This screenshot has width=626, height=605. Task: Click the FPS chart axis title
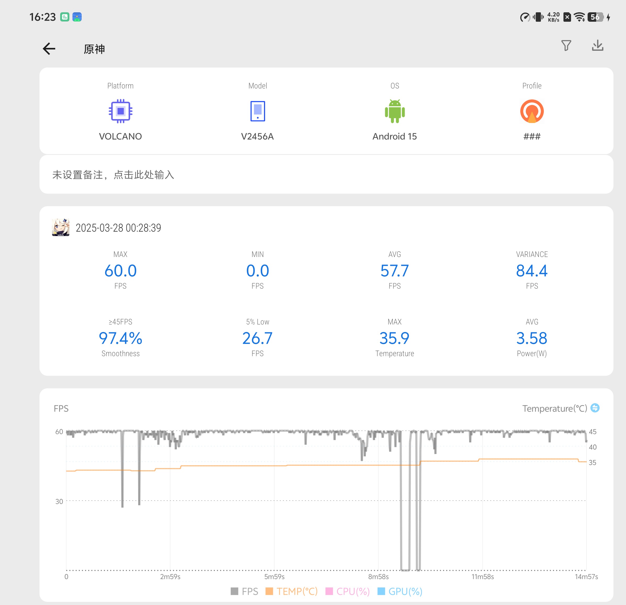pyautogui.click(x=61, y=408)
